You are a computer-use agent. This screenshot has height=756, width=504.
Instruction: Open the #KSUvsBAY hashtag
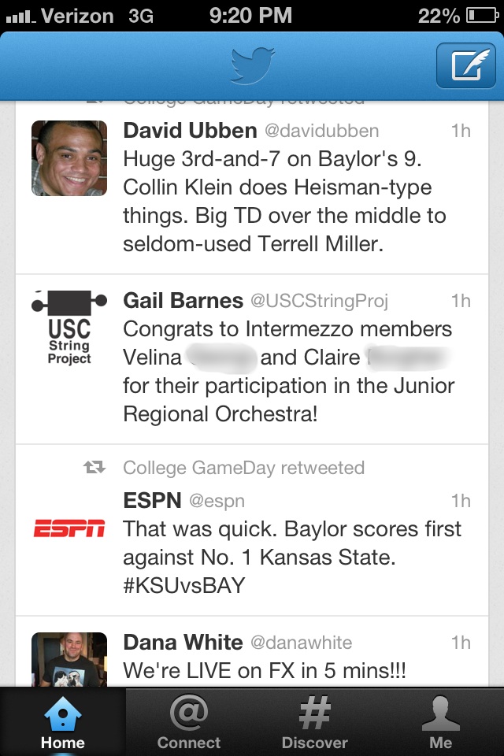[x=184, y=585]
